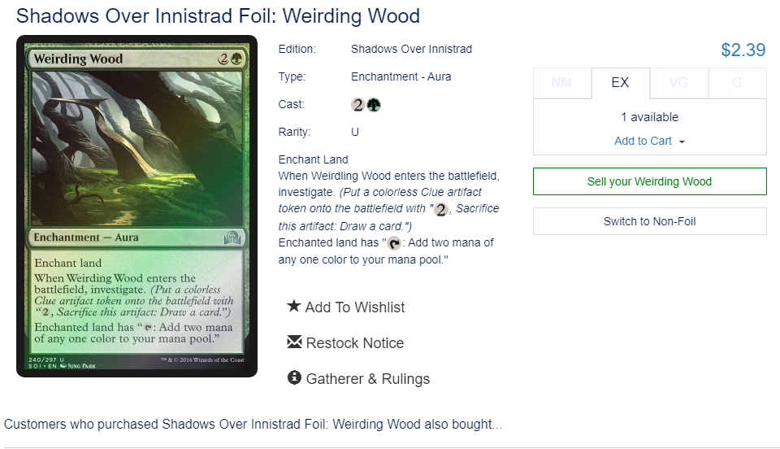The width and height of the screenshot is (780, 449).
Task: Click the envelope icon for Restock Notice
Action: coord(294,342)
